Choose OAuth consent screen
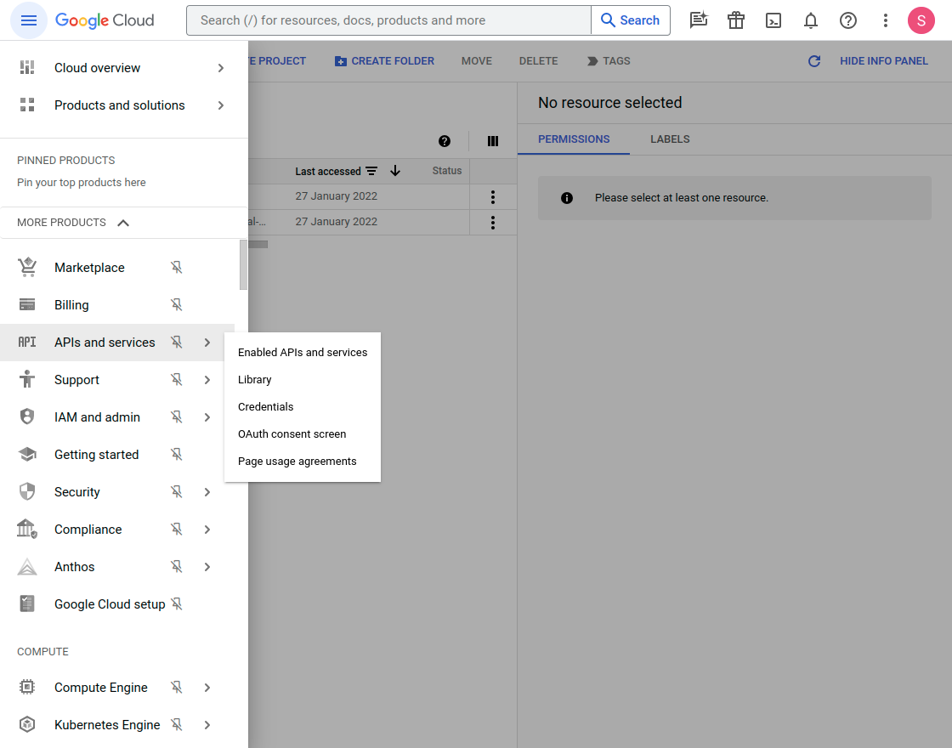The image size is (952, 748). coord(303,434)
